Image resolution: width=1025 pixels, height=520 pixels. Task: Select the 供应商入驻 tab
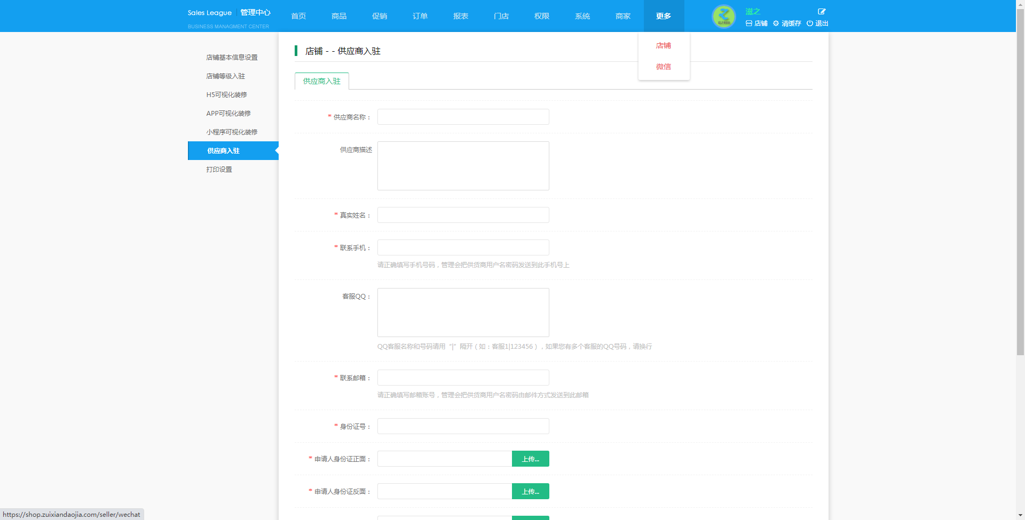322,81
